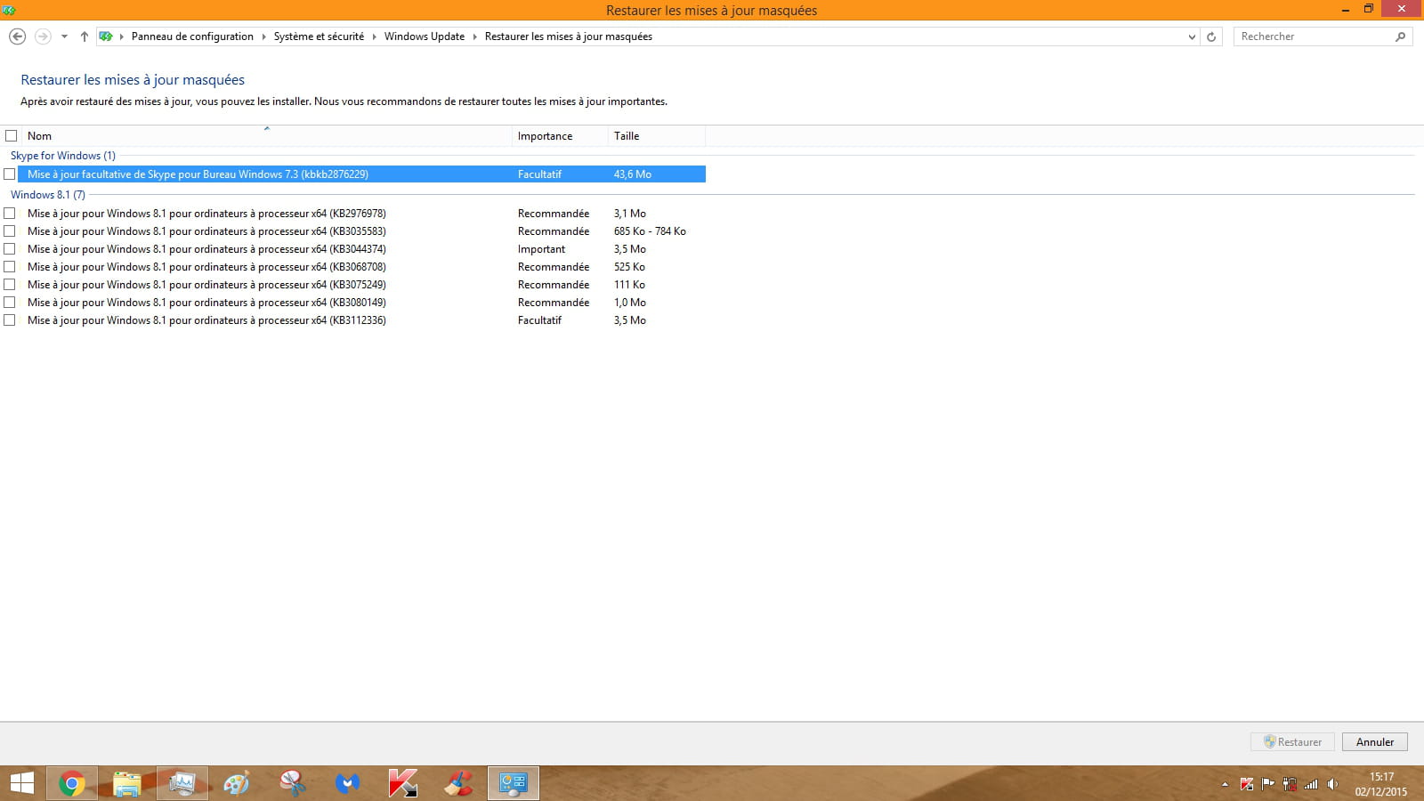Select update row text KB3080149

click(x=206, y=303)
